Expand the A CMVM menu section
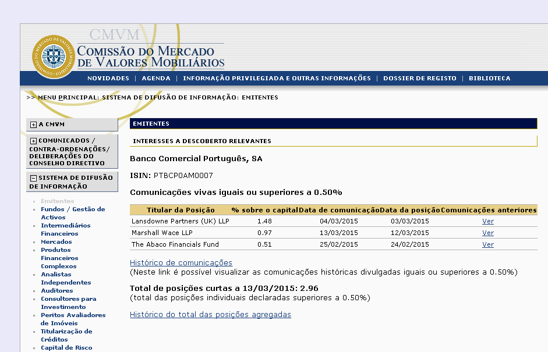Screen dimensions: 548x352 click(x=33, y=125)
